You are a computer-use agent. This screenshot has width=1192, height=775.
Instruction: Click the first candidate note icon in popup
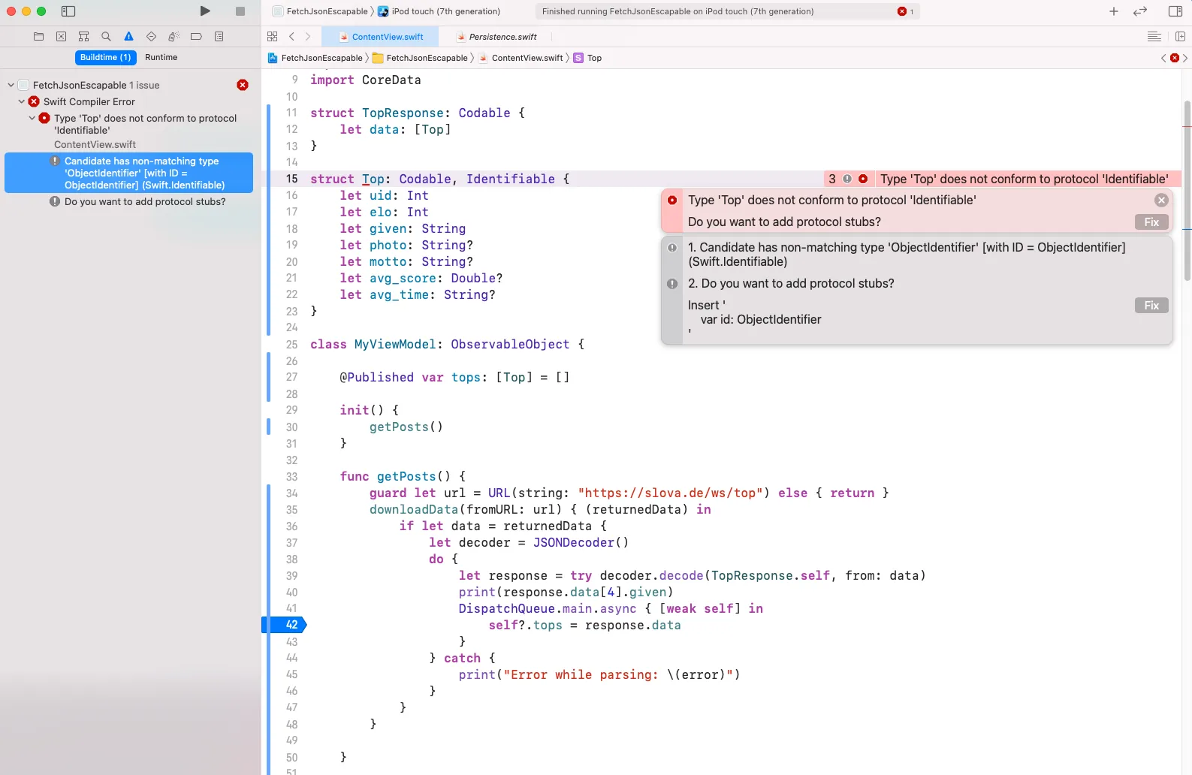pos(672,248)
